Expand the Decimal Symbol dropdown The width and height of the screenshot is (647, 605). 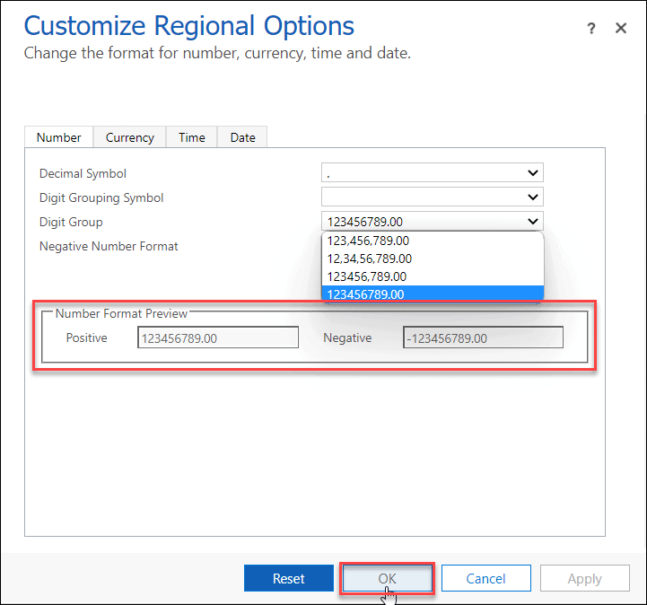tap(432, 172)
